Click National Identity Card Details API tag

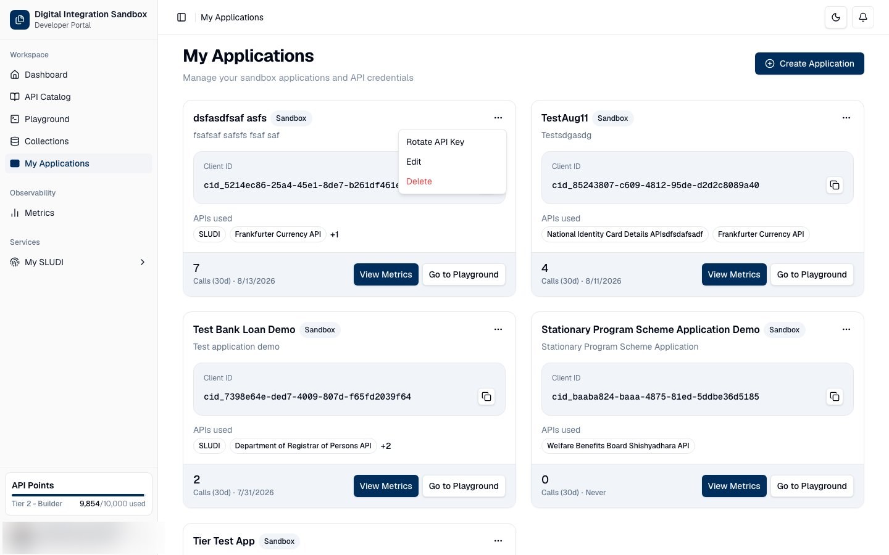(625, 234)
